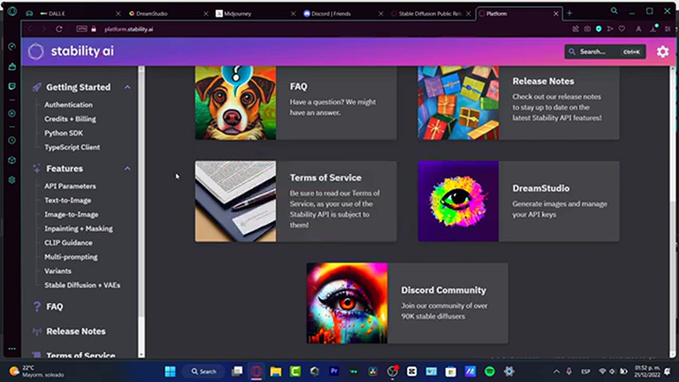
Task: Open Stable Diffusion + VAEs link
Action: (x=82, y=285)
